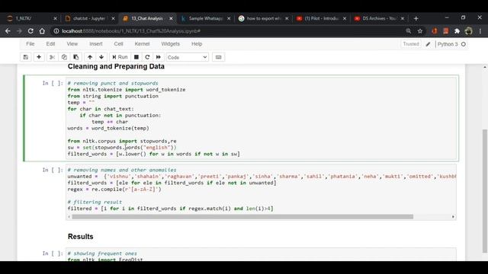
Task: Click the zoom magnifier icon in address bar
Action: point(409,31)
